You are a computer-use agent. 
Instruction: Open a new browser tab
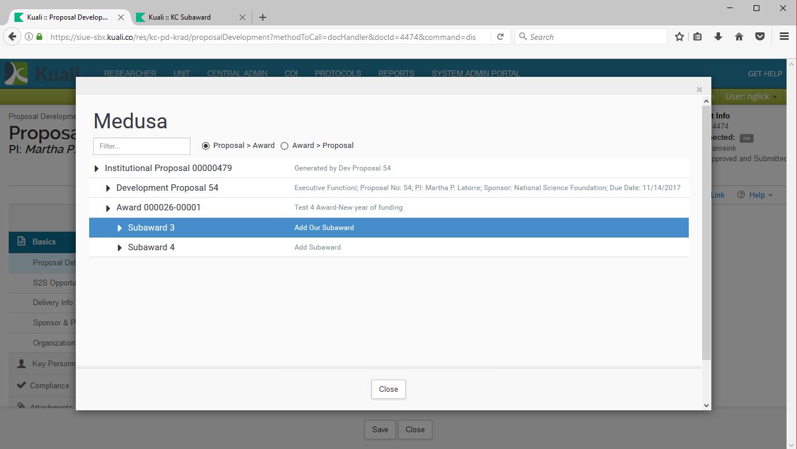263,17
